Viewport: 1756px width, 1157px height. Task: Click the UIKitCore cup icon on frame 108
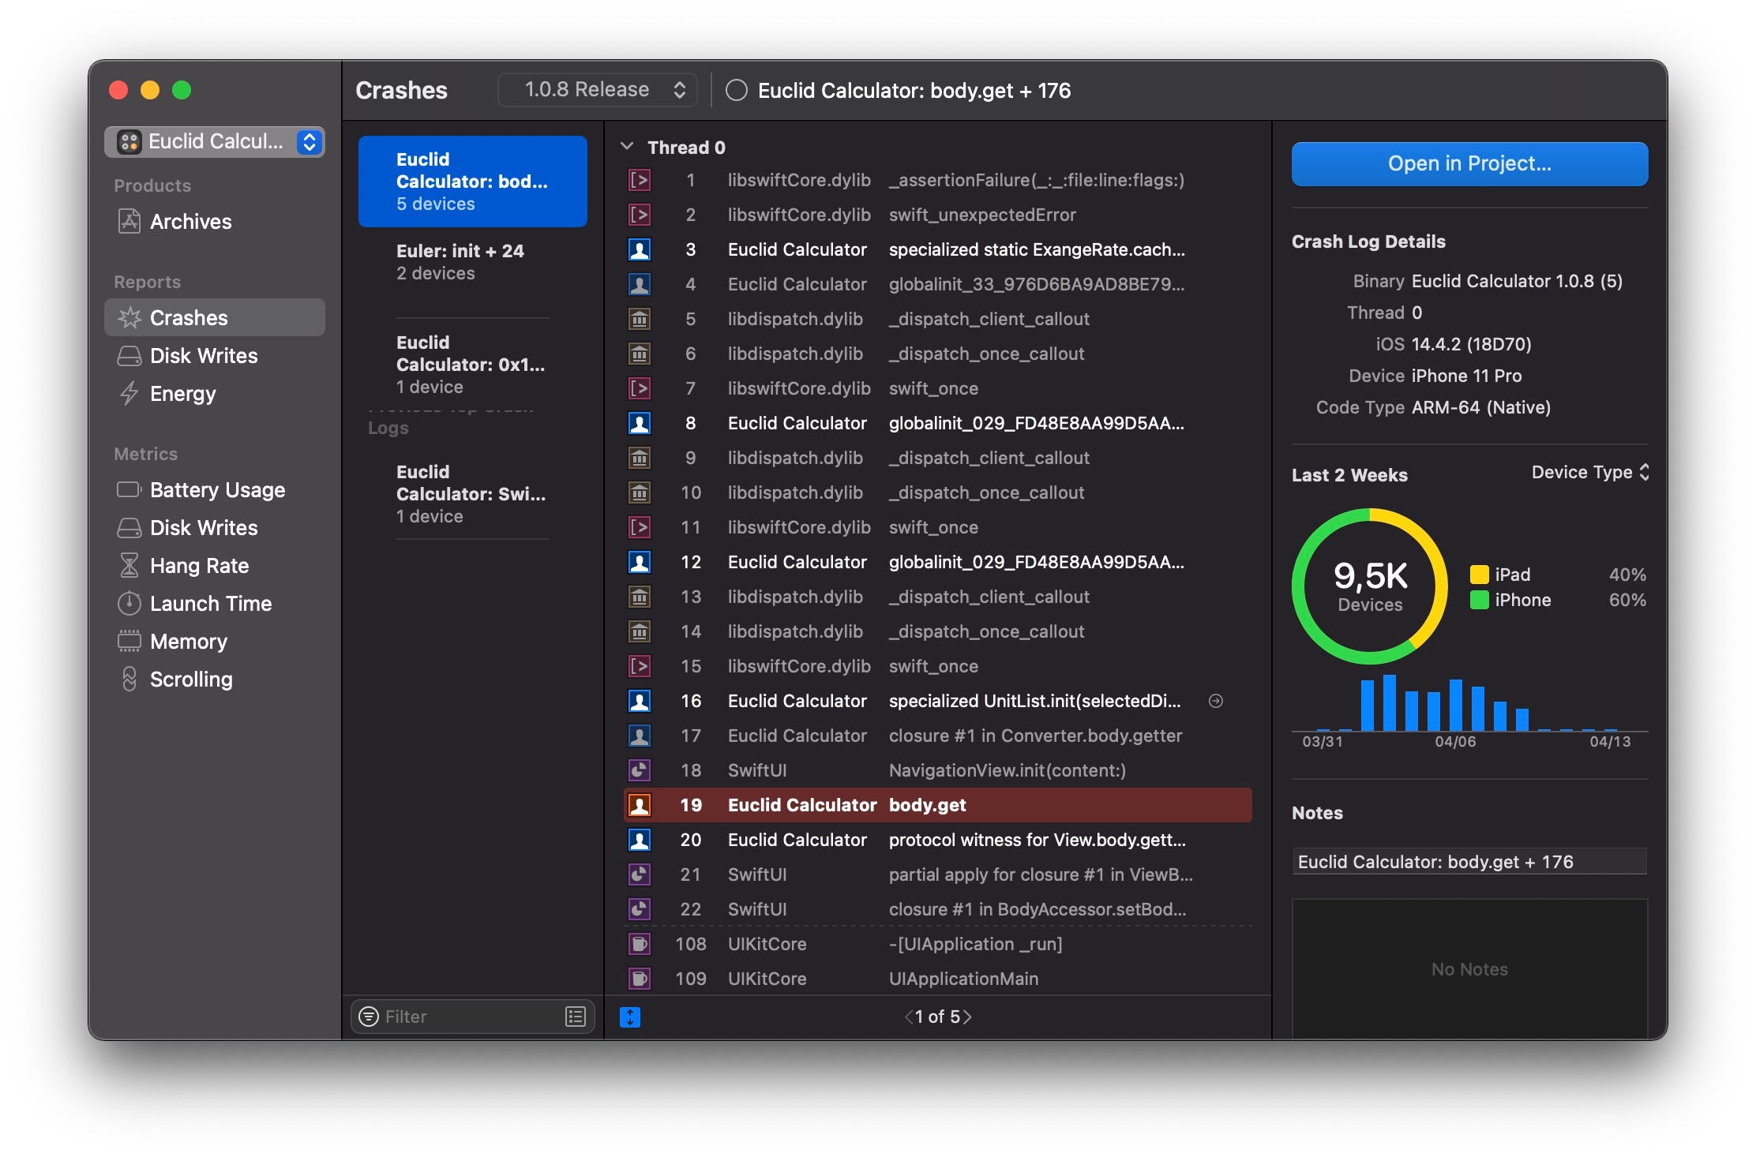640,944
